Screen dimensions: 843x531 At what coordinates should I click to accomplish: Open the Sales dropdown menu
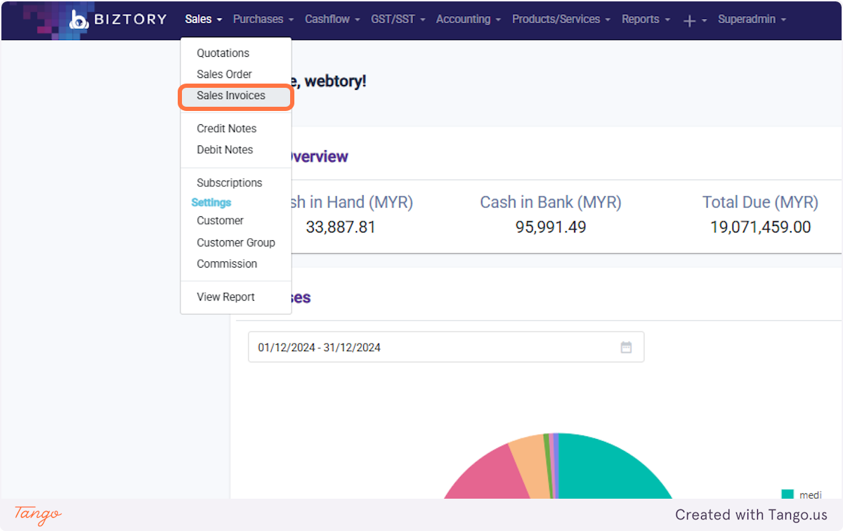(204, 19)
